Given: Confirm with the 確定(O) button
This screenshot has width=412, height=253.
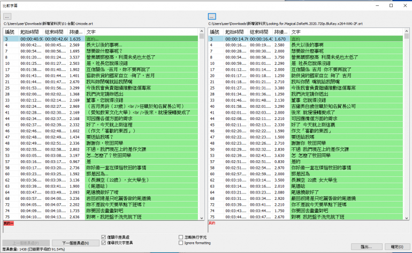Looking at the screenshot, I should click(397, 247).
